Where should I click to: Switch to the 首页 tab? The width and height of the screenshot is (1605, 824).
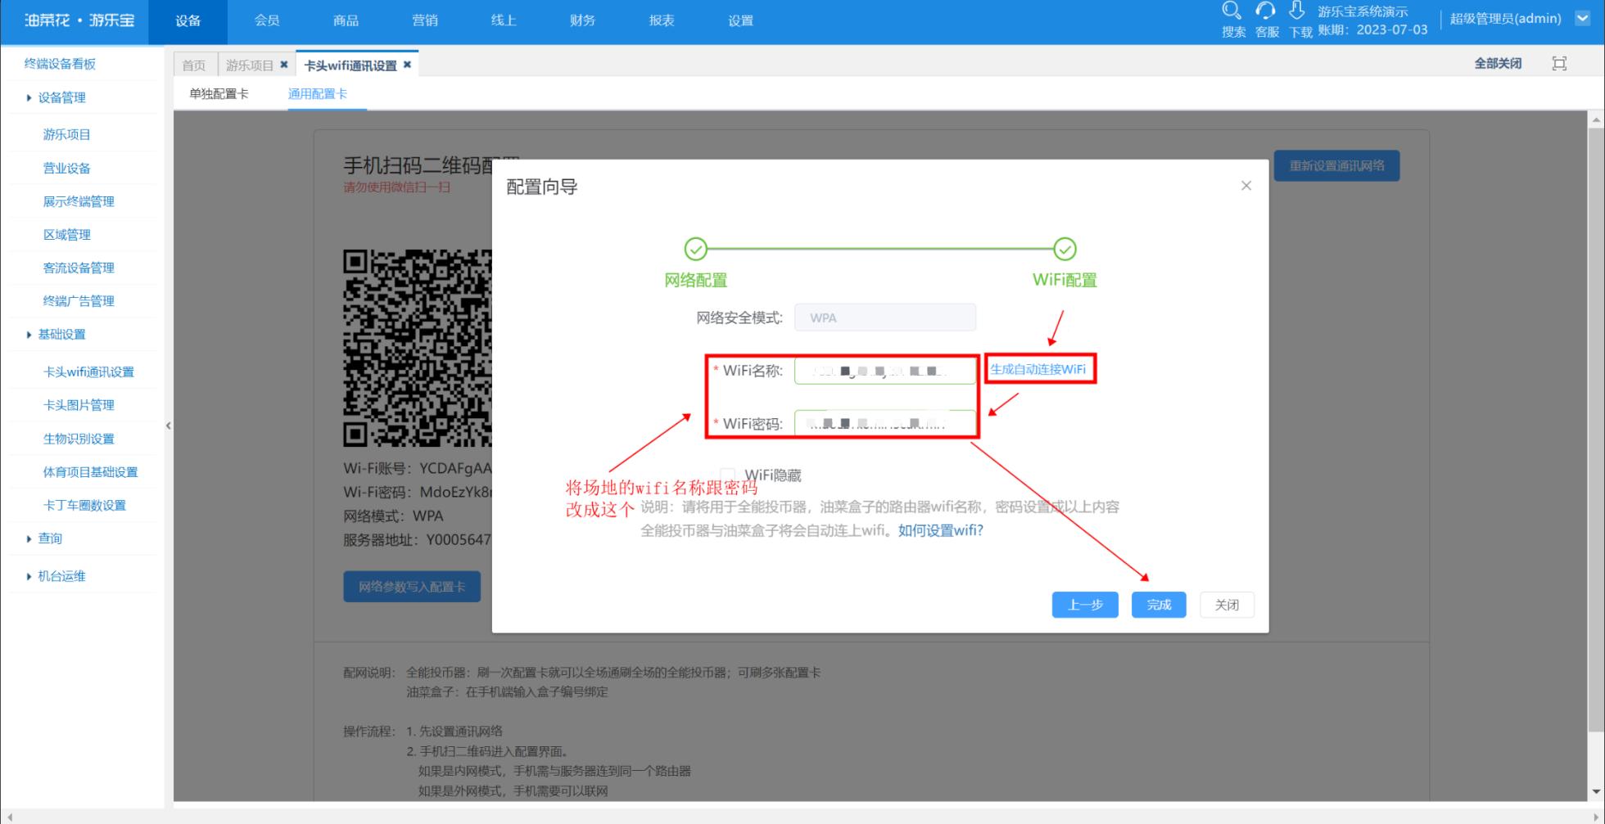[x=194, y=65]
